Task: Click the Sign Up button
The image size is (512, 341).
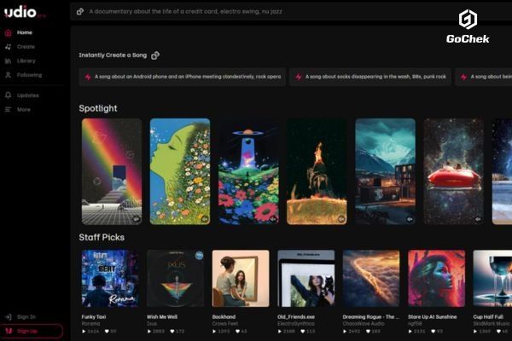Action: click(x=32, y=332)
